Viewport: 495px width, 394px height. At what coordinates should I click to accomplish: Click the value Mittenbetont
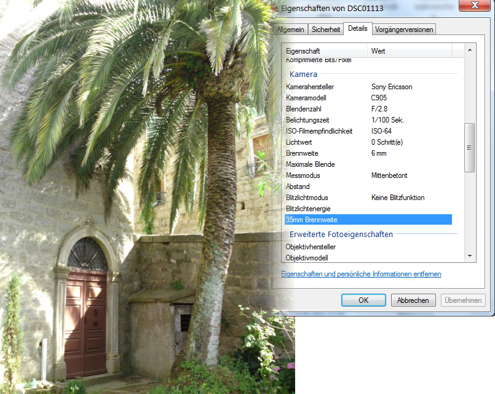point(389,175)
